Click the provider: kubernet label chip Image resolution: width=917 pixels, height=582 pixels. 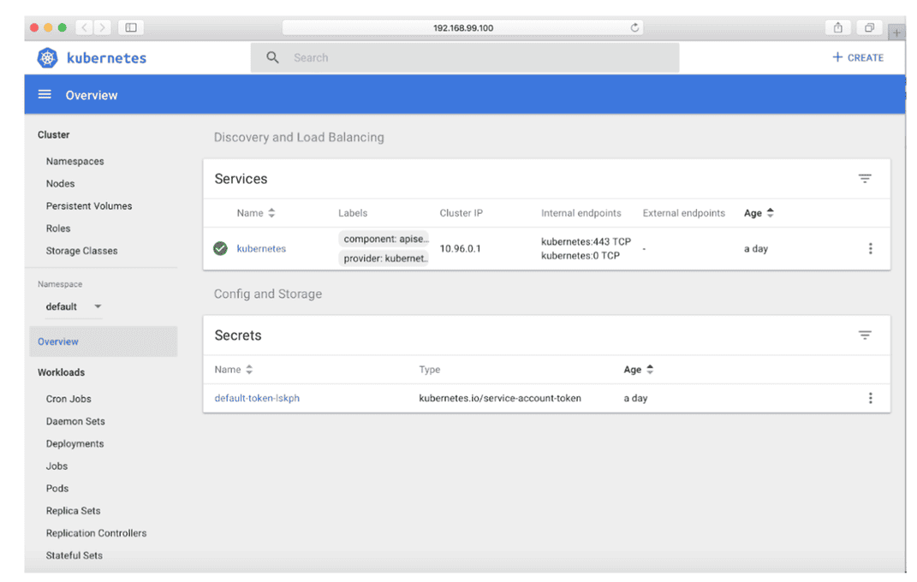point(384,258)
